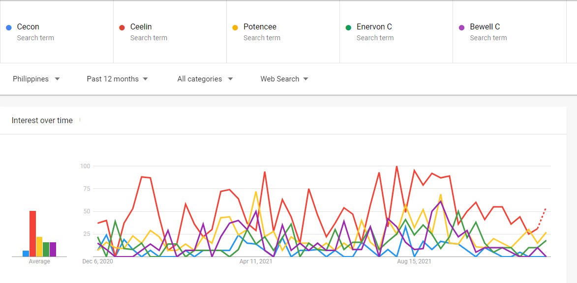Click the purple dot beside Bewell C
The image size is (577, 283).
coord(461,27)
